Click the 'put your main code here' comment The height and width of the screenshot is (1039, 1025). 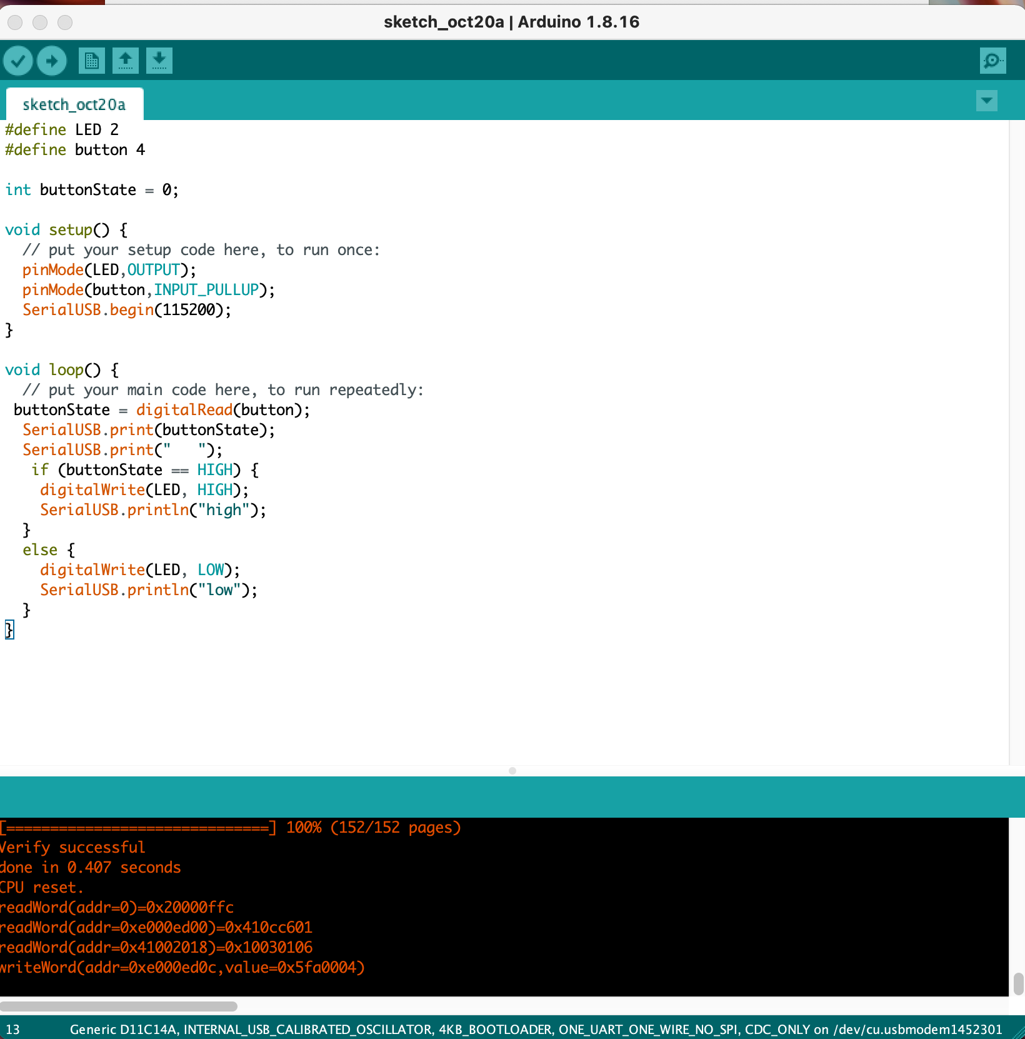click(223, 389)
